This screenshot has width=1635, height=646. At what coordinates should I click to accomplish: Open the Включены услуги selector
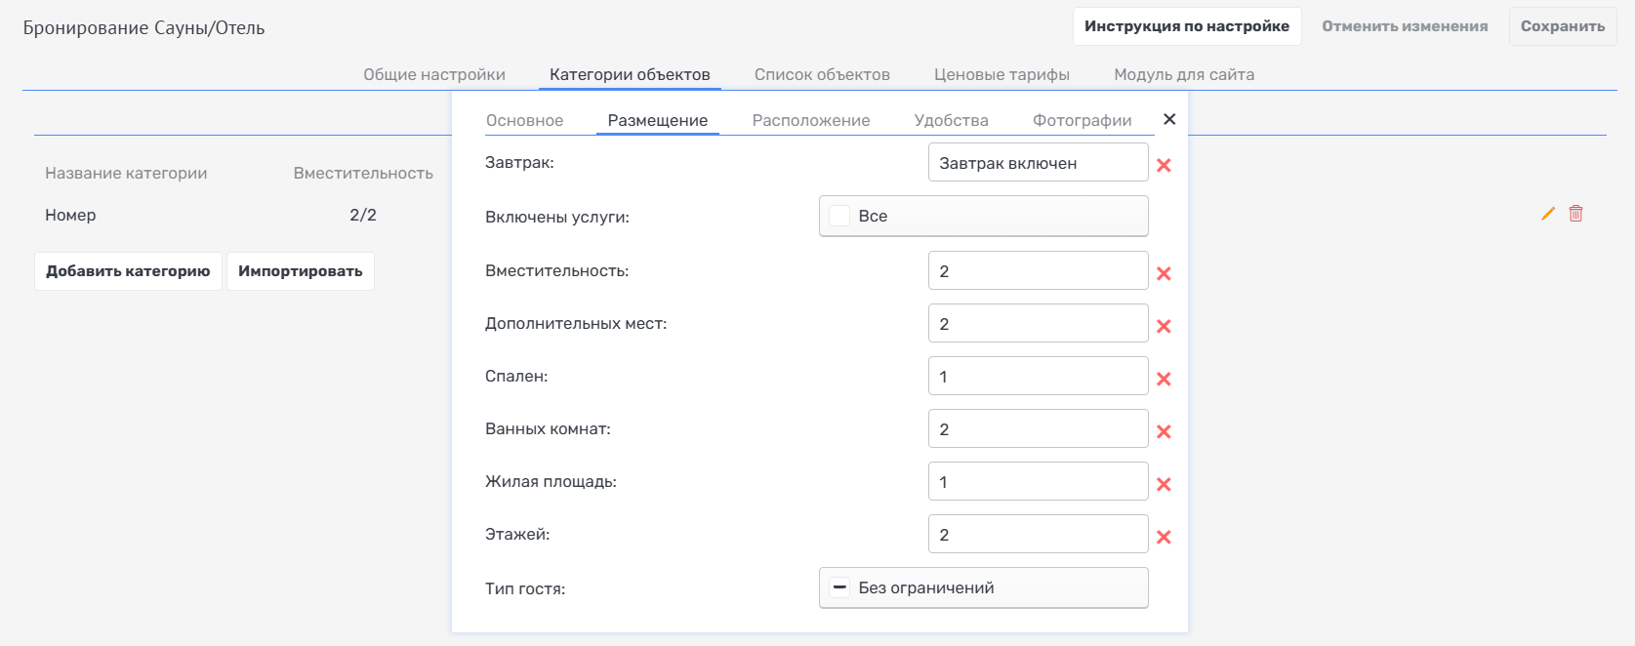click(984, 217)
